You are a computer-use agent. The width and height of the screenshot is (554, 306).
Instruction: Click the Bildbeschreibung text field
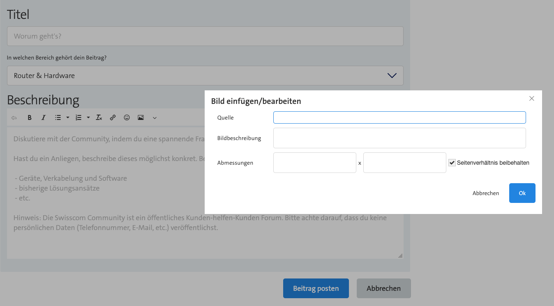(x=399, y=138)
